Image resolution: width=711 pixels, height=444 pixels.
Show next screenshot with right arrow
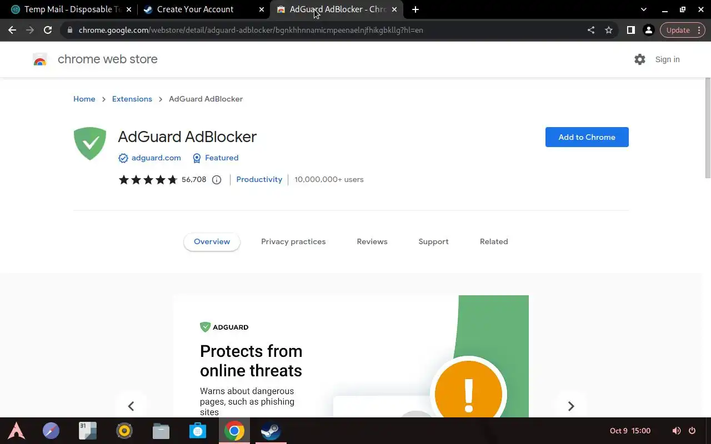571,406
